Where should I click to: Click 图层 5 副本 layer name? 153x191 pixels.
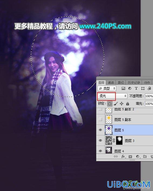(123, 120)
